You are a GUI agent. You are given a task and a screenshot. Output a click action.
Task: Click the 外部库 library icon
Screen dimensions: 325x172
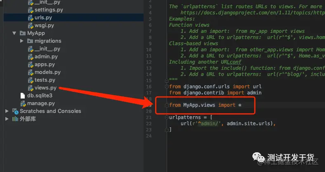point(15,119)
